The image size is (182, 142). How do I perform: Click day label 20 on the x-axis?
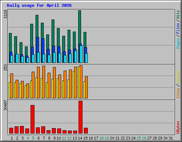[x=112, y=138]
